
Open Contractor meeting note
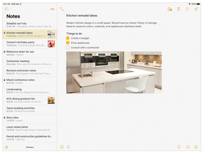[30, 63]
